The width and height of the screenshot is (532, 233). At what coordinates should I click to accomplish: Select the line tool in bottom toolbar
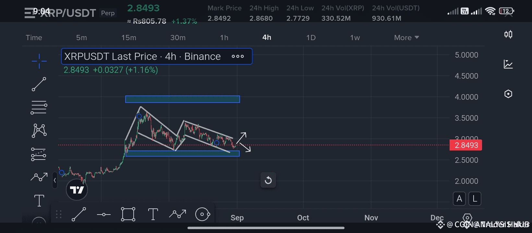pos(79,214)
